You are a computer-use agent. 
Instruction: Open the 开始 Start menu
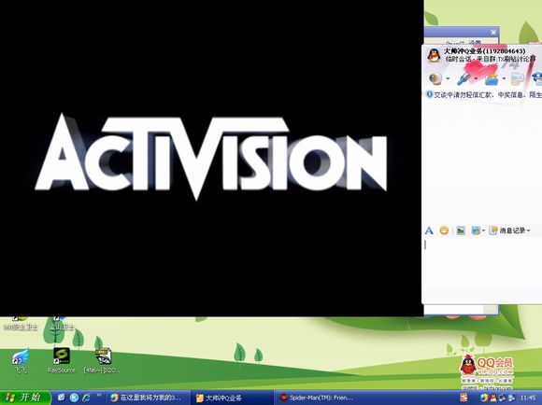pos(25,398)
